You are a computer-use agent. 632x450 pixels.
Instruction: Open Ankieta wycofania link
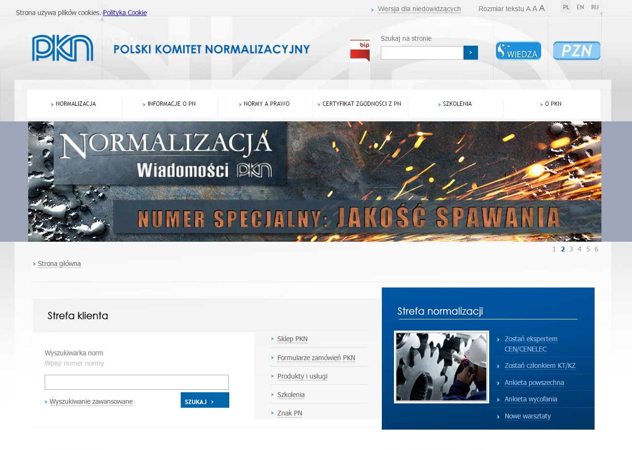pyautogui.click(x=531, y=399)
